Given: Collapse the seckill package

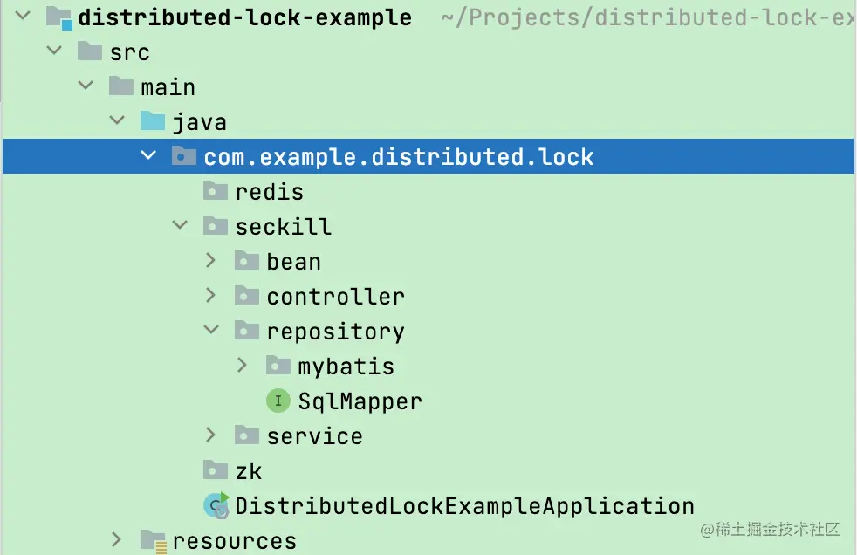Looking at the screenshot, I should [180, 225].
